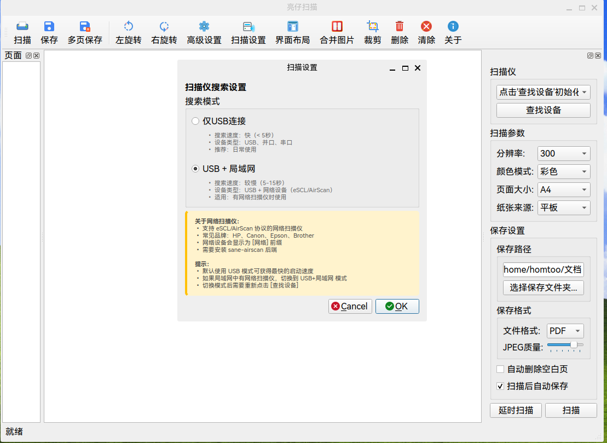Click the 扫描 button at bottom right
607x443 pixels.
tap(571, 411)
